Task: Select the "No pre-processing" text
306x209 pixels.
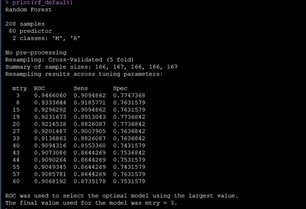Action: click(36, 52)
